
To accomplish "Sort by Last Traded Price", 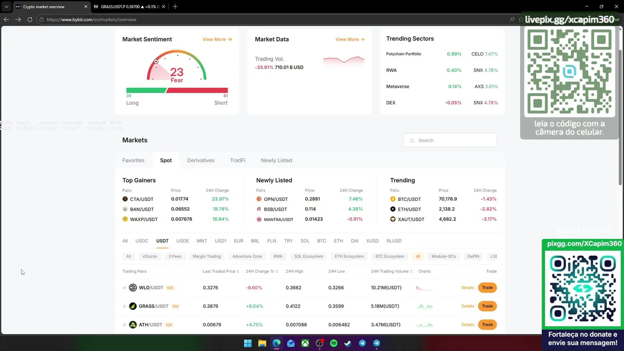I will click(221, 271).
